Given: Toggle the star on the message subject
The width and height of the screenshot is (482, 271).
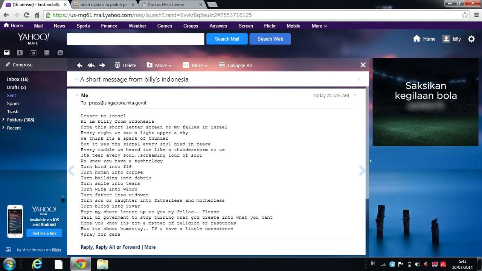Looking at the screenshot, I should 359,79.
